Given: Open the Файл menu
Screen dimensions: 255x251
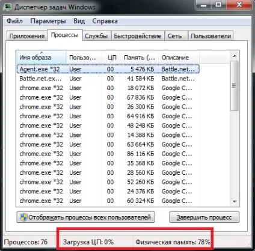Looking at the screenshot, I should point(14,21).
